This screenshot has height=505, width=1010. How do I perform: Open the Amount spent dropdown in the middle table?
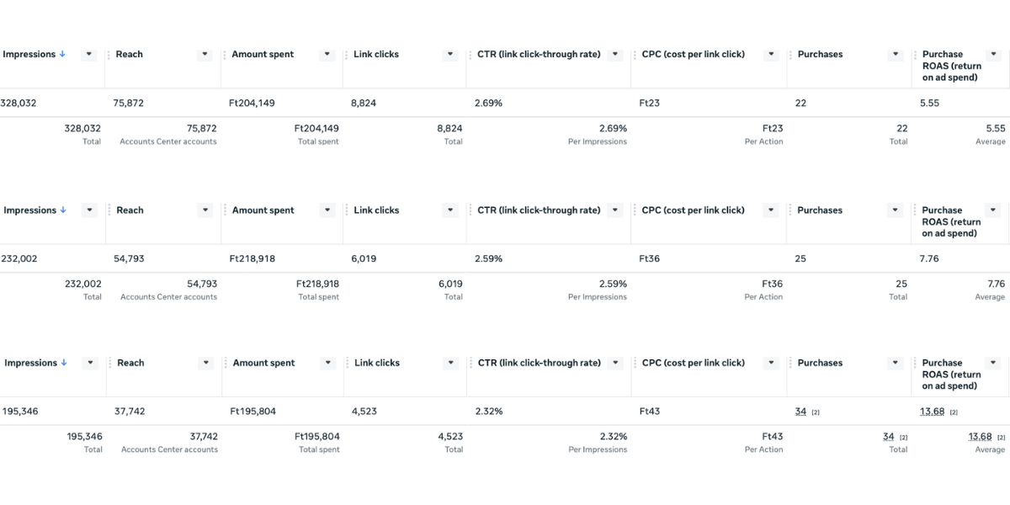327,210
